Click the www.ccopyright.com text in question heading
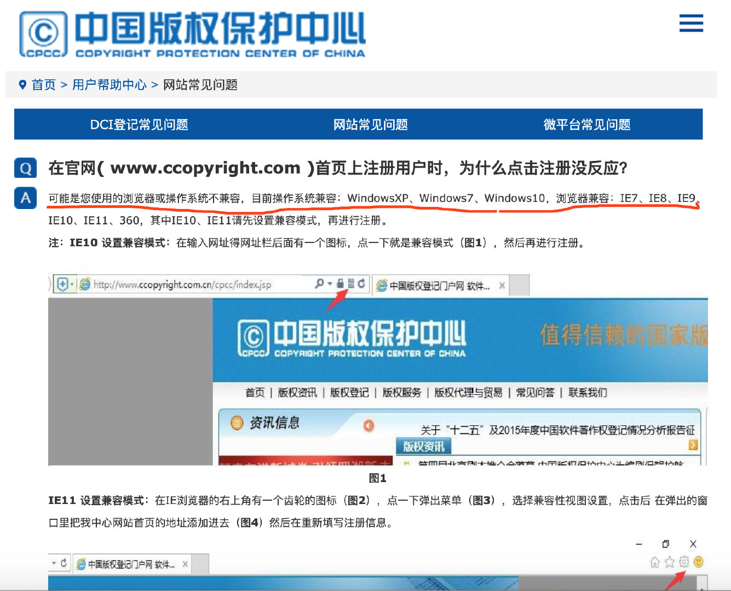Image resolution: width=731 pixels, height=591 pixels. pos(205,168)
